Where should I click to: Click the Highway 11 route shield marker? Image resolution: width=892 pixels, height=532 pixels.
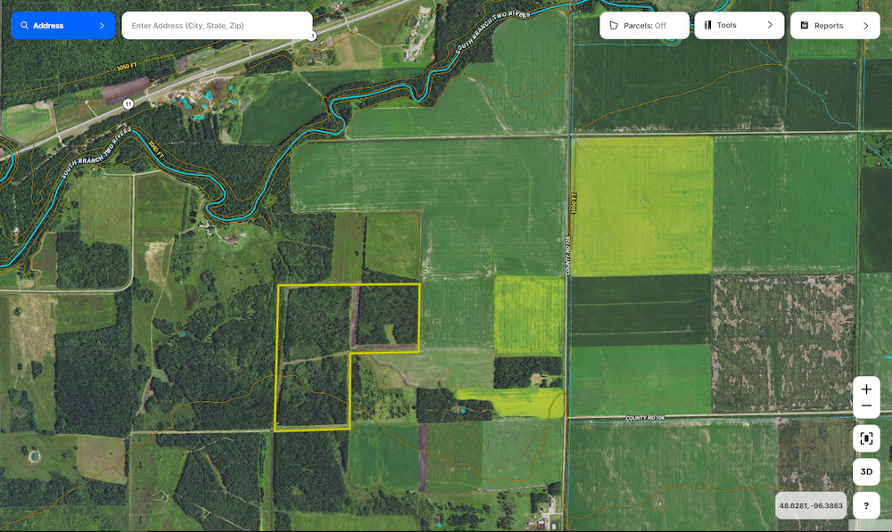tap(128, 104)
